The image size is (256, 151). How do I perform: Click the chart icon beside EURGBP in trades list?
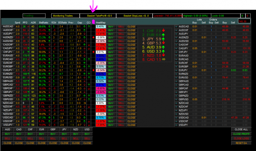(x=176, y=67)
